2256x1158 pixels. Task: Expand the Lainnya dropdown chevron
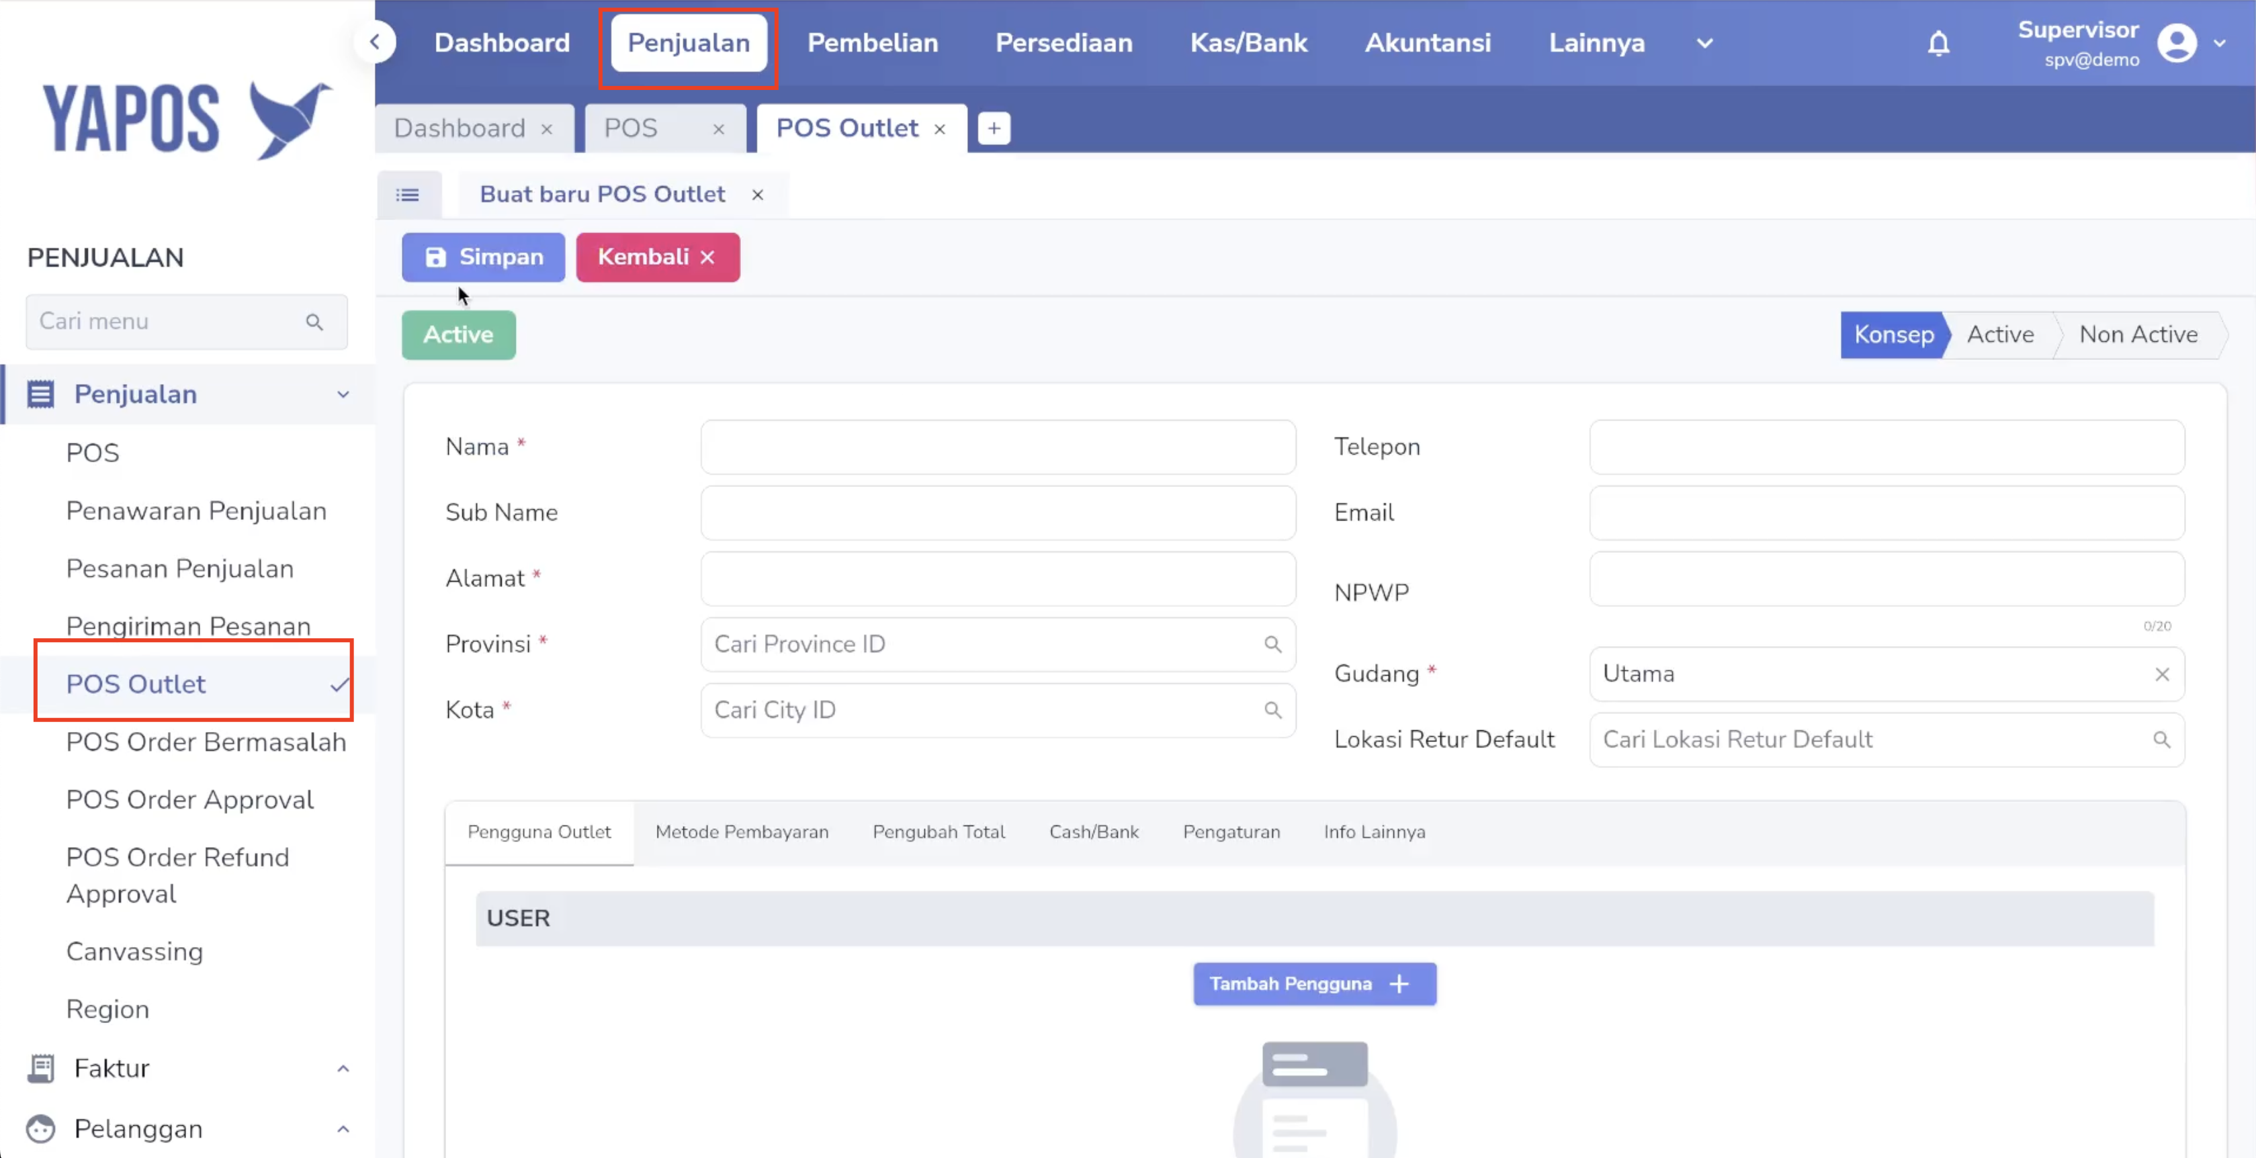(x=1704, y=43)
